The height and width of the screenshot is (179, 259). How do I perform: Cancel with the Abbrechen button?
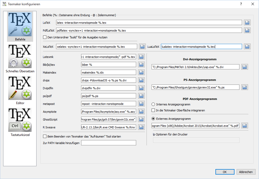246,172
